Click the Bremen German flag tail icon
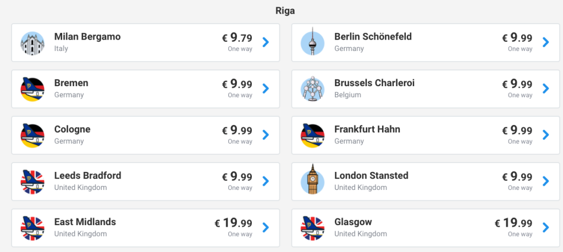The height and width of the screenshot is (252, 563). (x=32, y=89)
